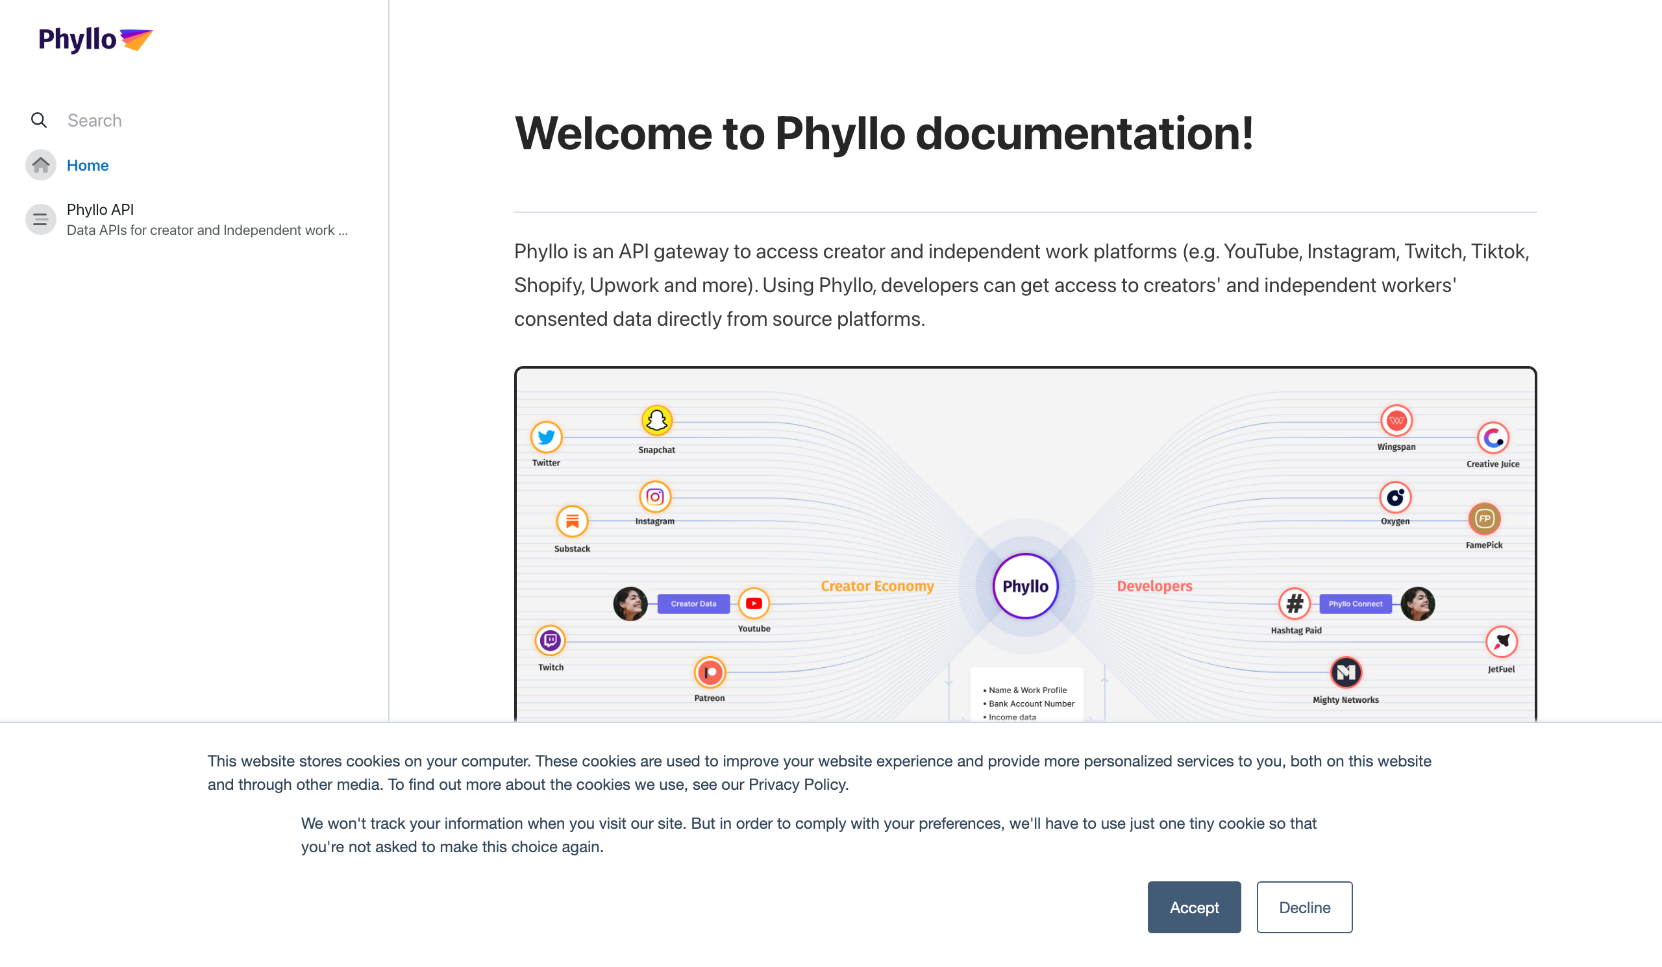1662x967 pixels.
Task: Click the 'Bank Account Number' bullet text
Action: click(x=1032, y=704)
